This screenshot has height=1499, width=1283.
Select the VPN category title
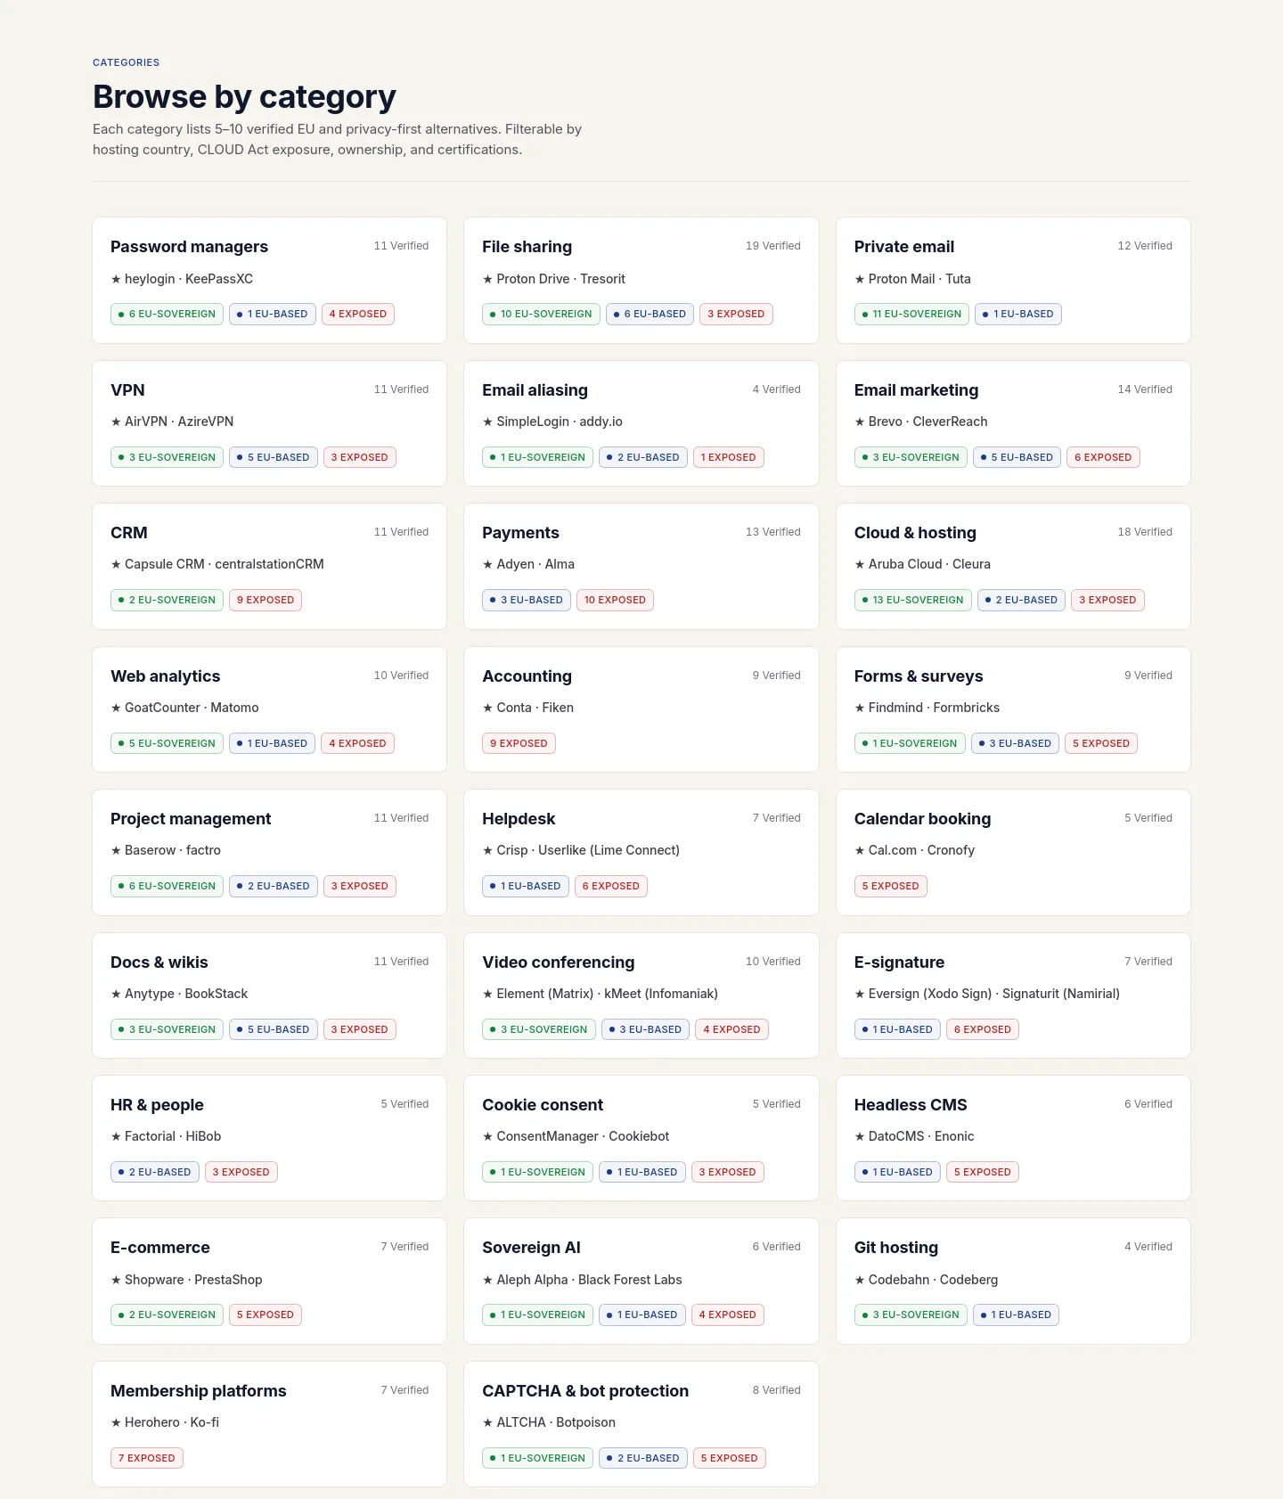coord(127,390)
